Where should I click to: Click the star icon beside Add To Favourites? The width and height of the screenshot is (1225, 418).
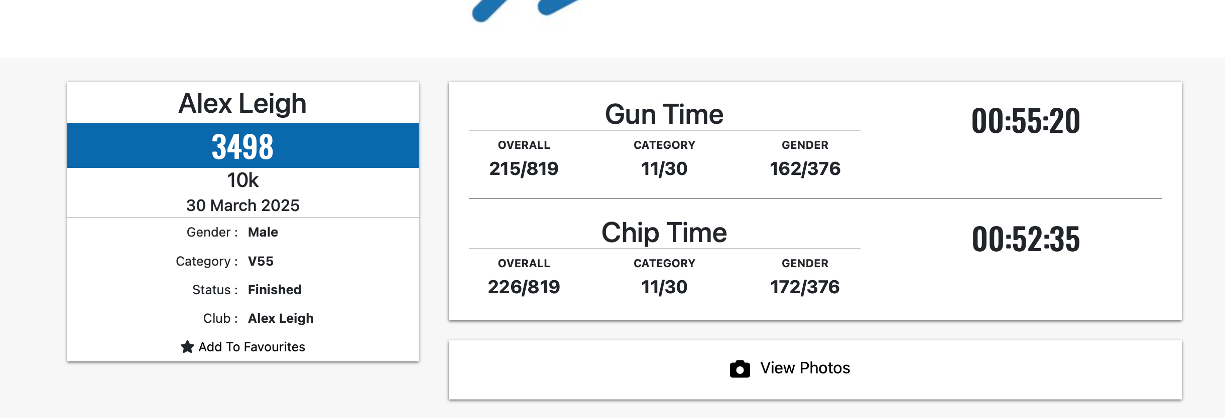[x=187, y=347]
